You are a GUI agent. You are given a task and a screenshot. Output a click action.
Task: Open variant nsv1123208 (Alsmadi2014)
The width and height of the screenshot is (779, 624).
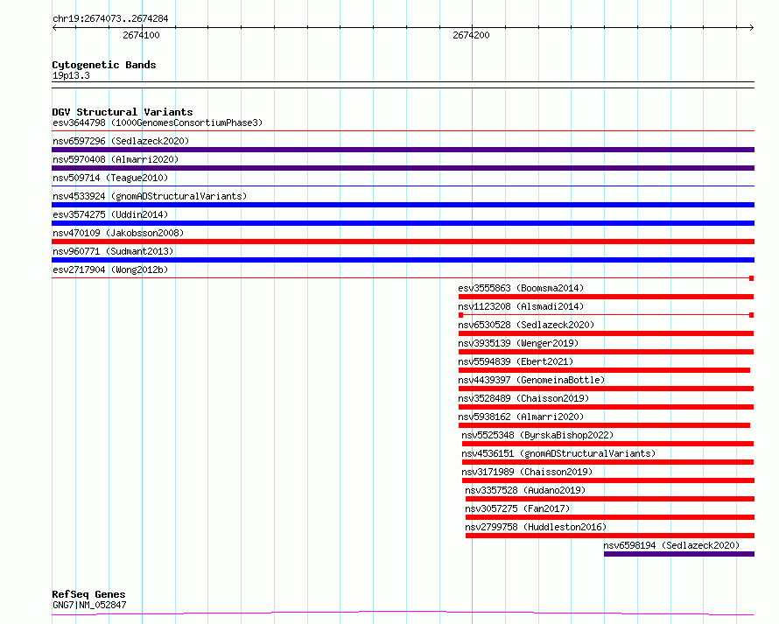point(521,306)
